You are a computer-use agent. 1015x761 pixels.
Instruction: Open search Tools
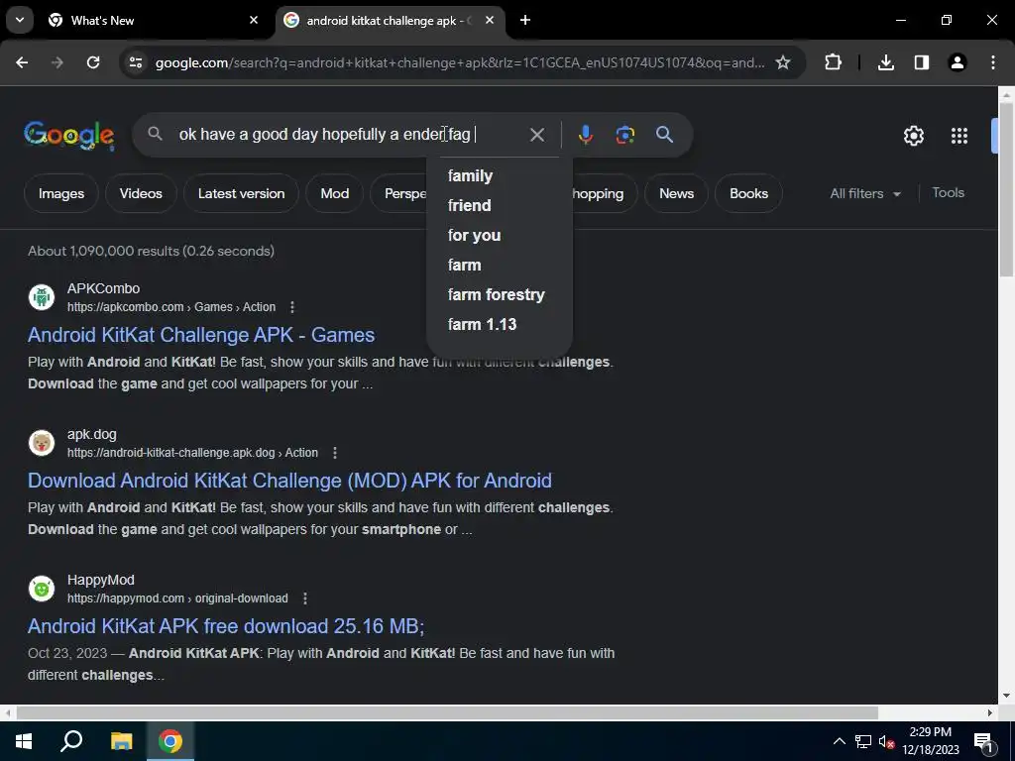[948, 193]
